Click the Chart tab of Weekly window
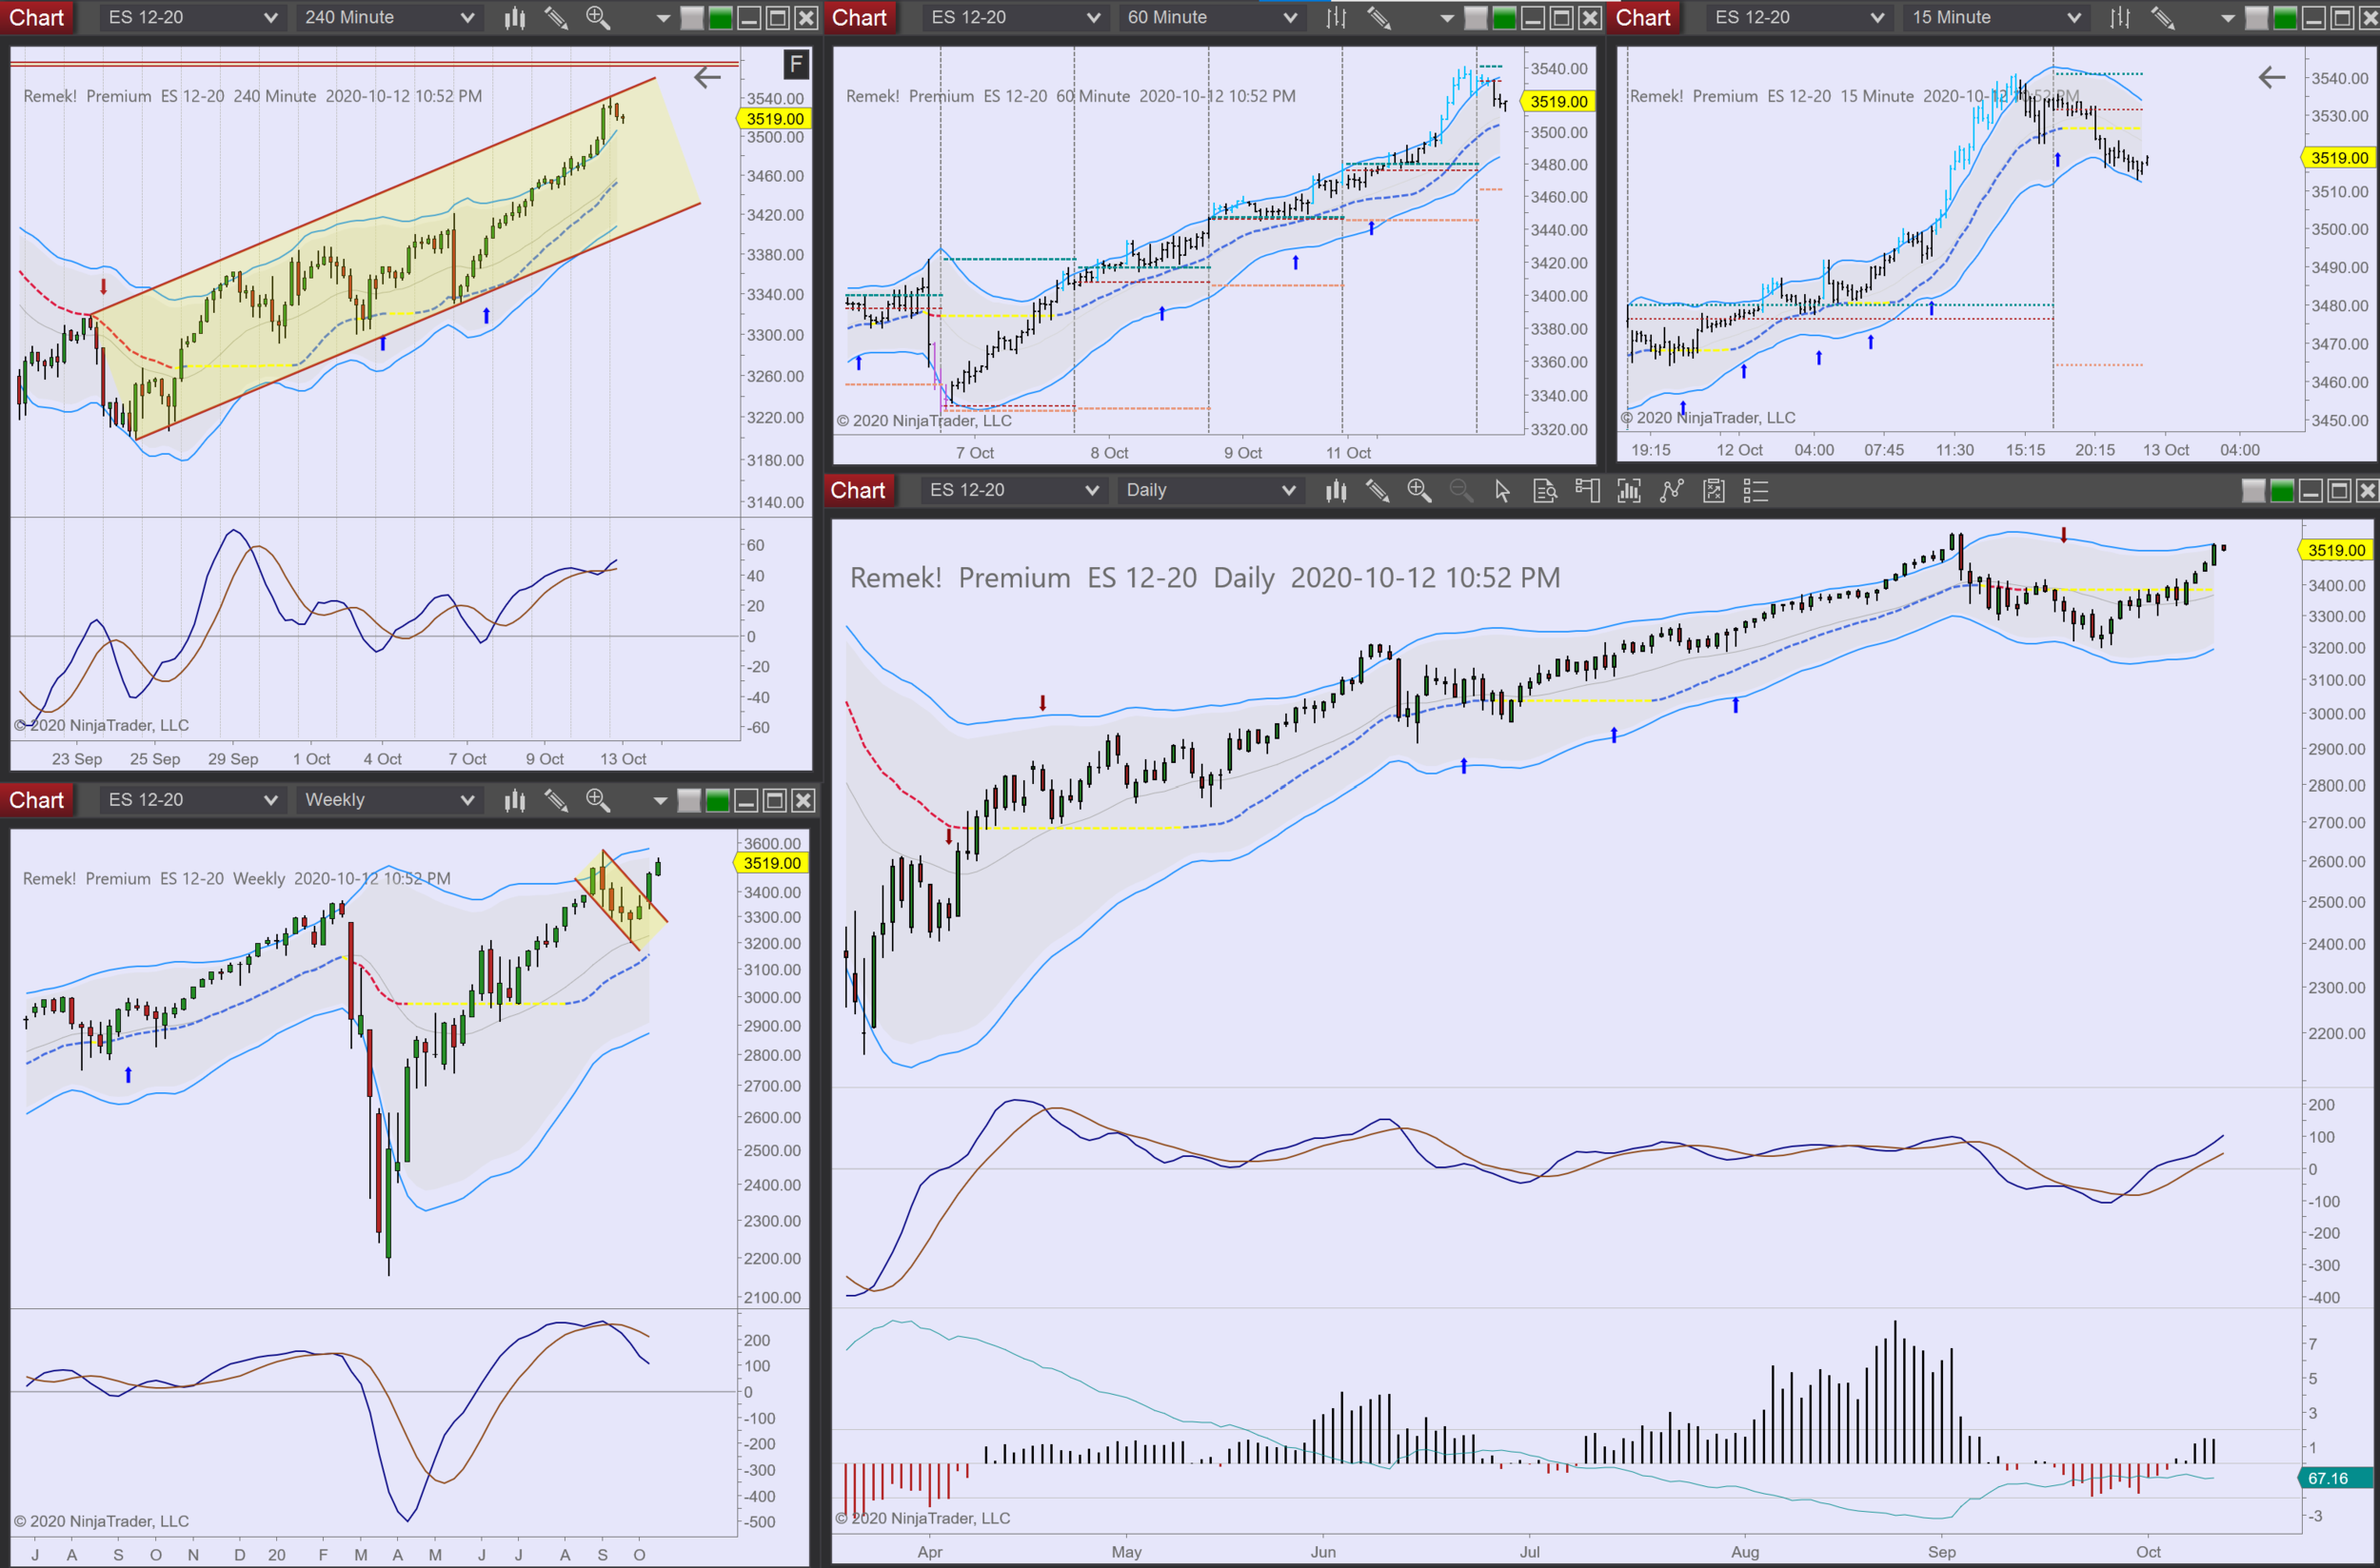Image resolution: width=2380 pixels, height=1568 pixels. [x=36, y=800]
